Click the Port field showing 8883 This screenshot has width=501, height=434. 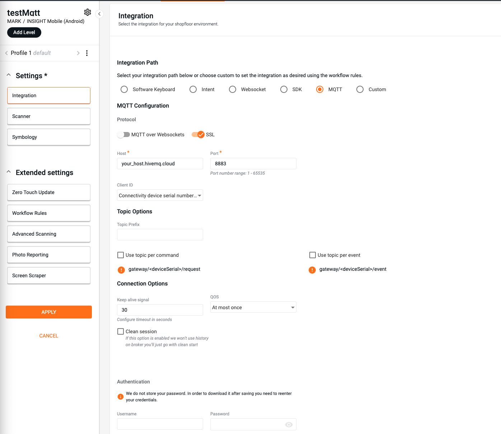[x=253, y=164]
